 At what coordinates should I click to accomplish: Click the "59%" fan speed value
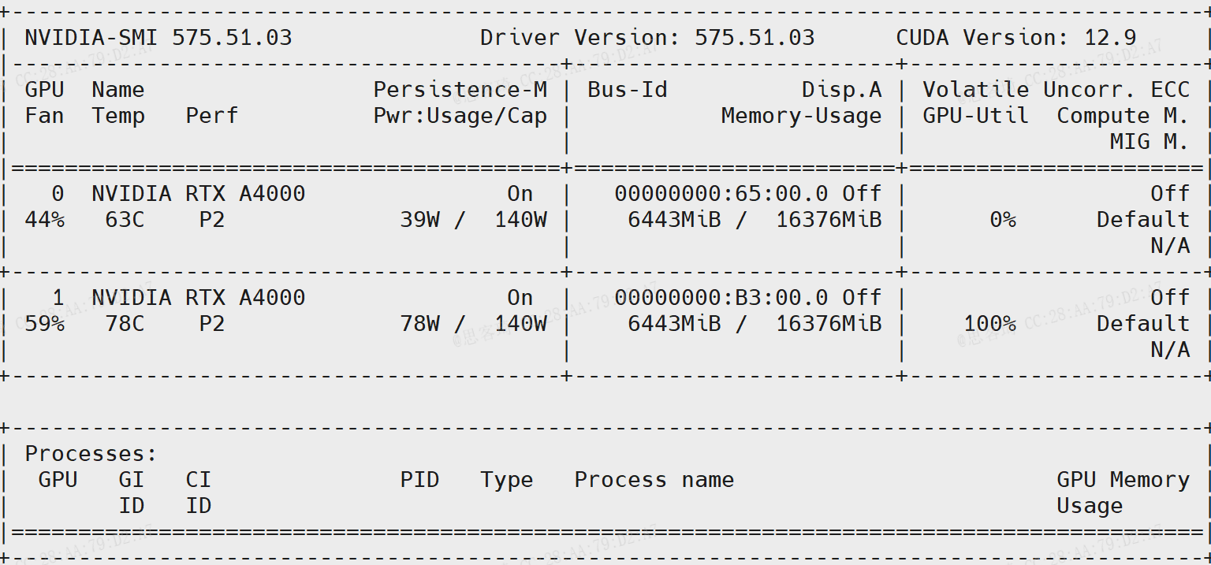click(x=45, y=324)
